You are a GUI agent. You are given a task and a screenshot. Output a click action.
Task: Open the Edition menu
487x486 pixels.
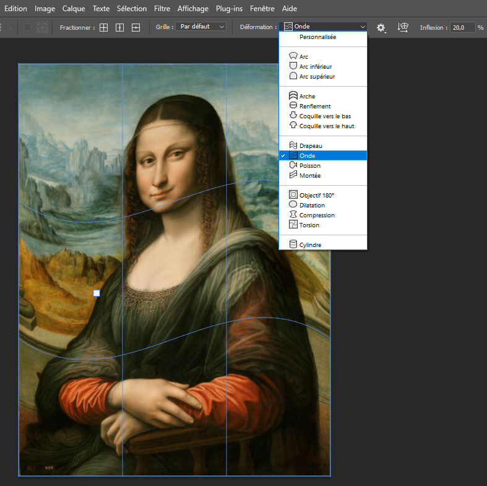(15, 9)
